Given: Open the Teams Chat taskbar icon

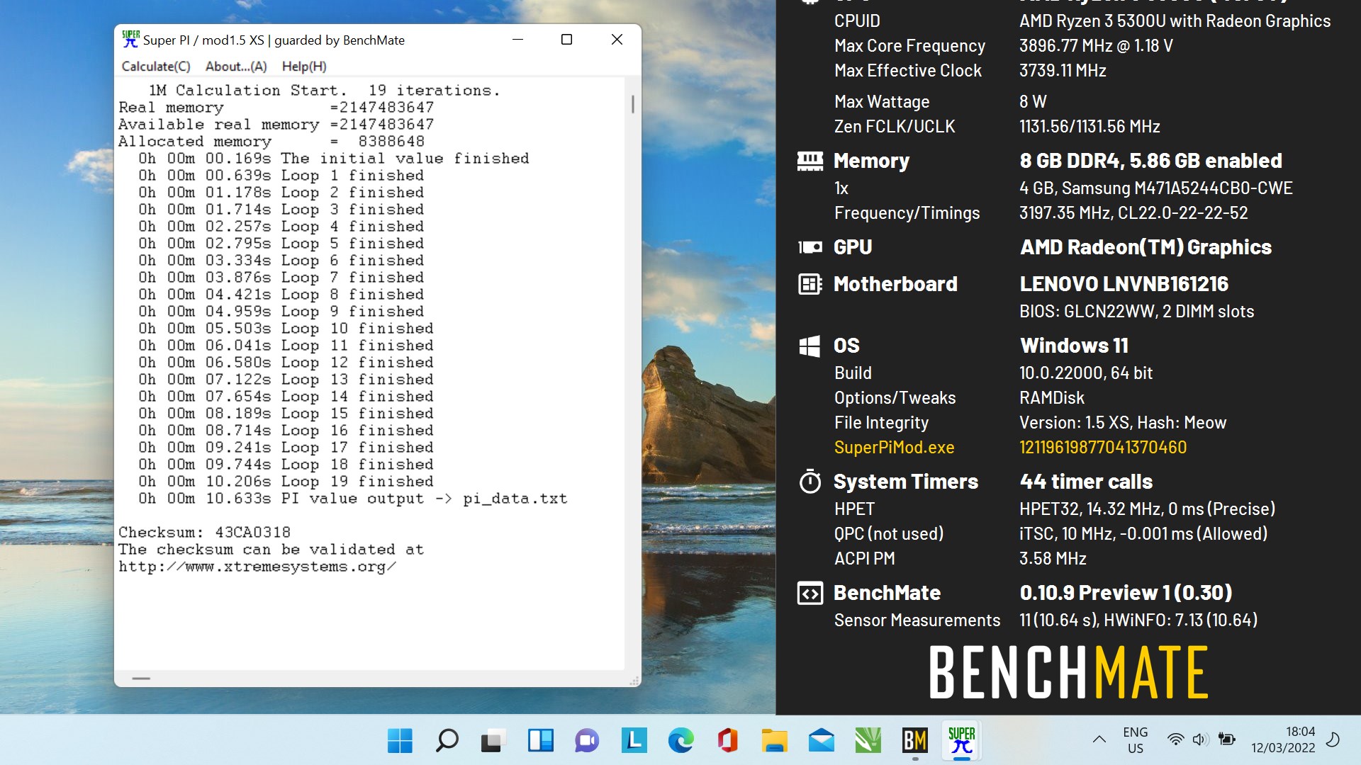Looking at the screenshot, I should click(587, 741).
